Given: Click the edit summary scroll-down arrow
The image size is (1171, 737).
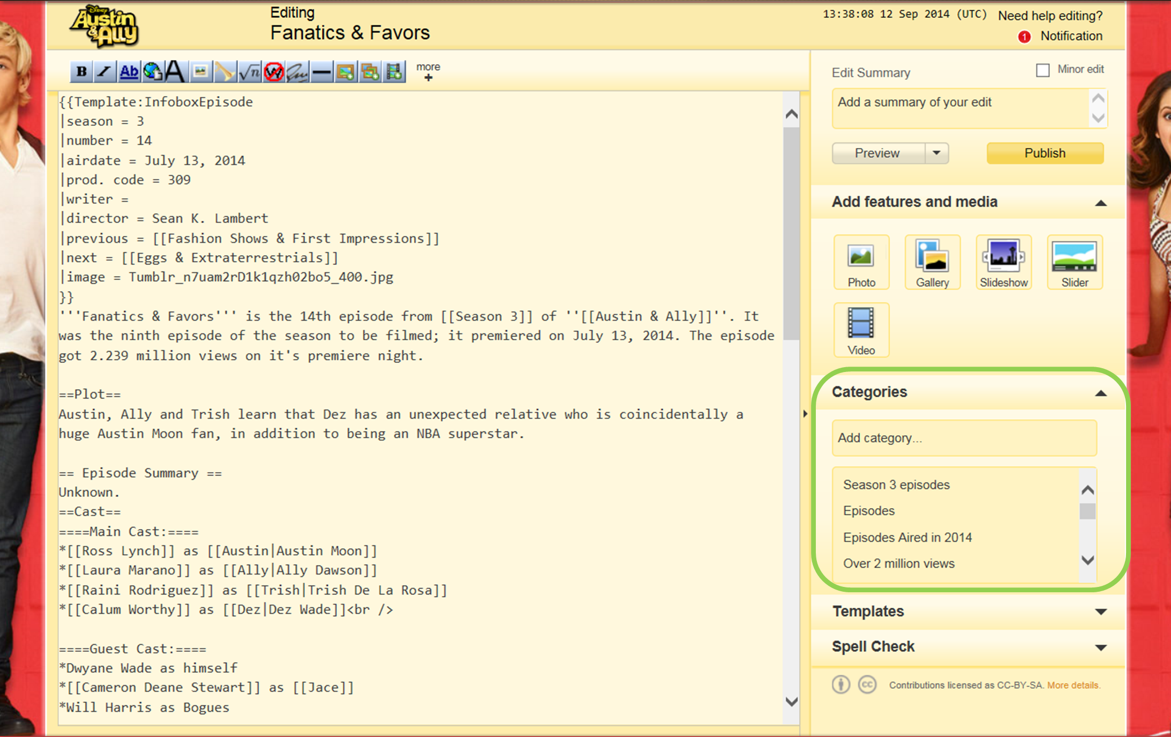Looking at the screenshot, I should point(1098,118).
